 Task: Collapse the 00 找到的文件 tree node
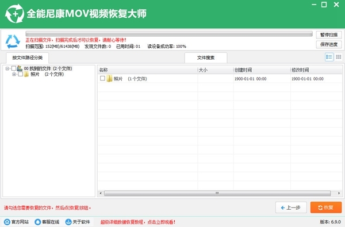click(7, 68)
